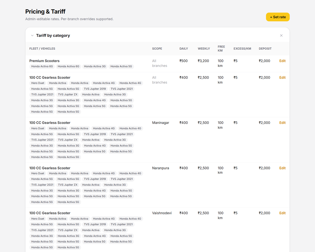Click ₹5 excess rate in Maninagar row
This screenshot has width=315, height=252.
pyautogui.click(x=235, y=123)
